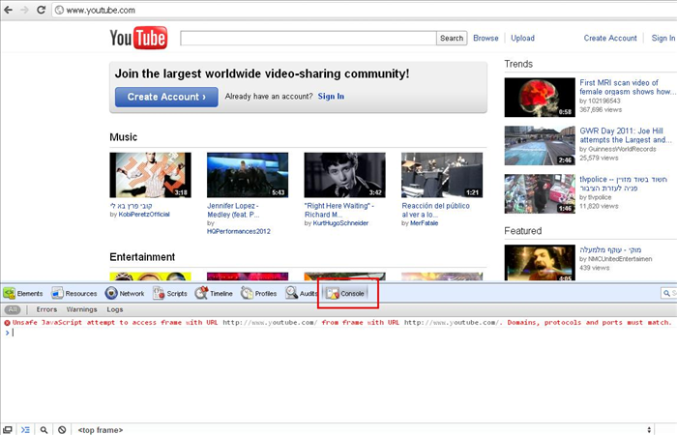The height and width of the screenshot is (435, 677).
Task: Click the element inspect magnifier icon
Action: click(44, 430)
